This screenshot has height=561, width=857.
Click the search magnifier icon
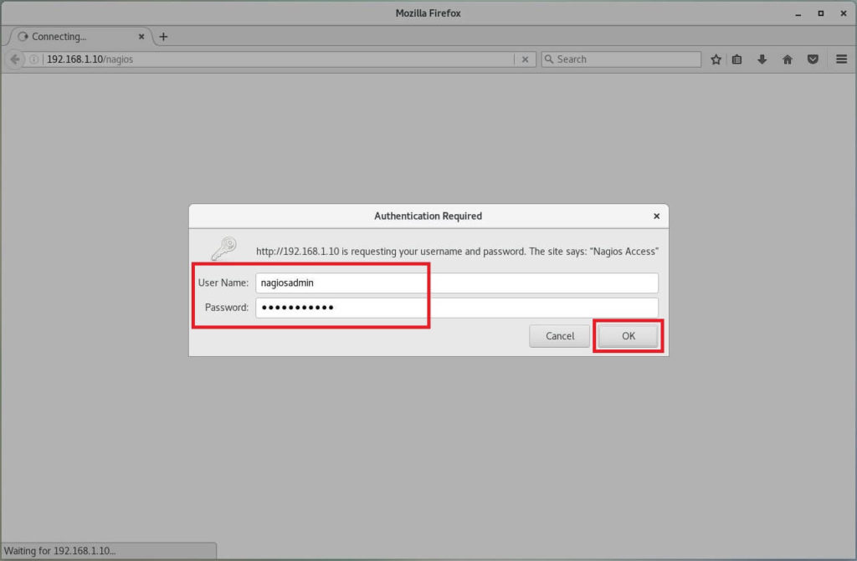click(549, 59)
